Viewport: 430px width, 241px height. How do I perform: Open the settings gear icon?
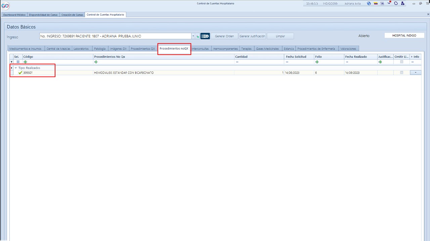396,3
